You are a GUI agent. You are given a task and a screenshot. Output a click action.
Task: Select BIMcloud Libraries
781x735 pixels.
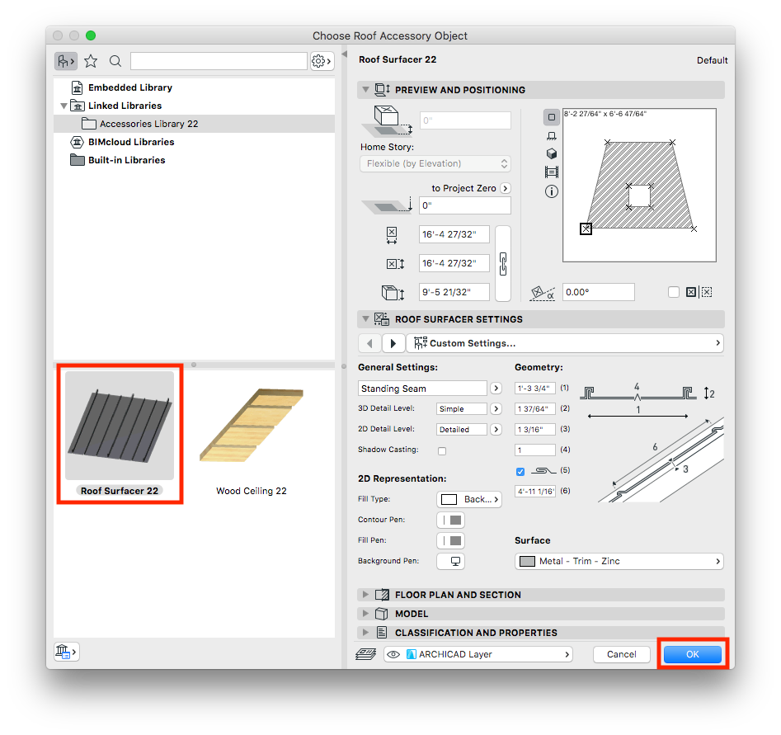131,142
